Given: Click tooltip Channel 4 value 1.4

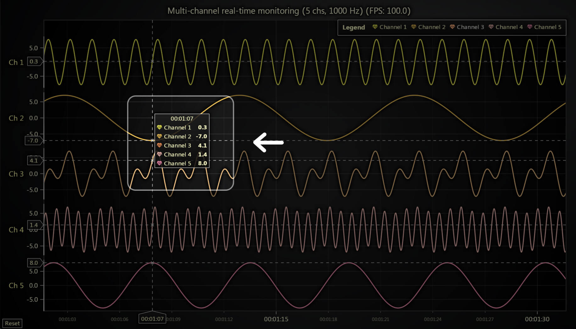Looking at the screenshot, I should [202, 154].
